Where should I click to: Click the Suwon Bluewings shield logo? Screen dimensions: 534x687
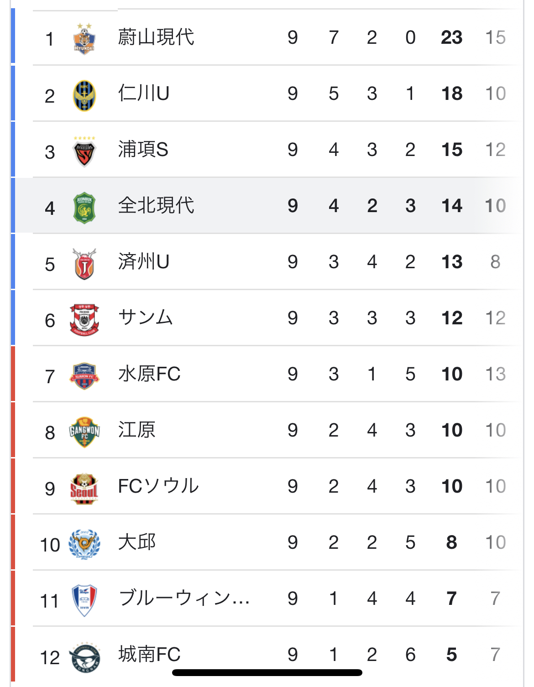84,600
